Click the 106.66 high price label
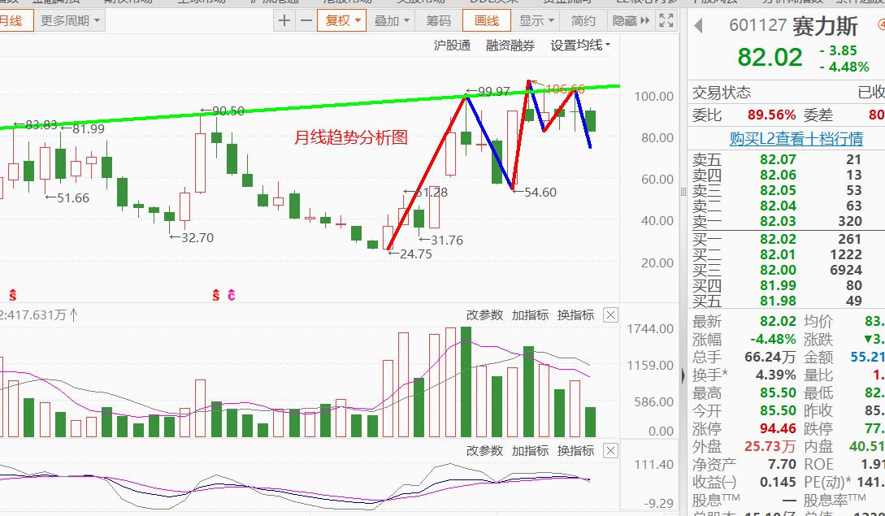885x516 pixels. pos(565,89)
